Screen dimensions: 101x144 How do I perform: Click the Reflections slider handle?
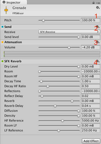[x=40, y=91]
